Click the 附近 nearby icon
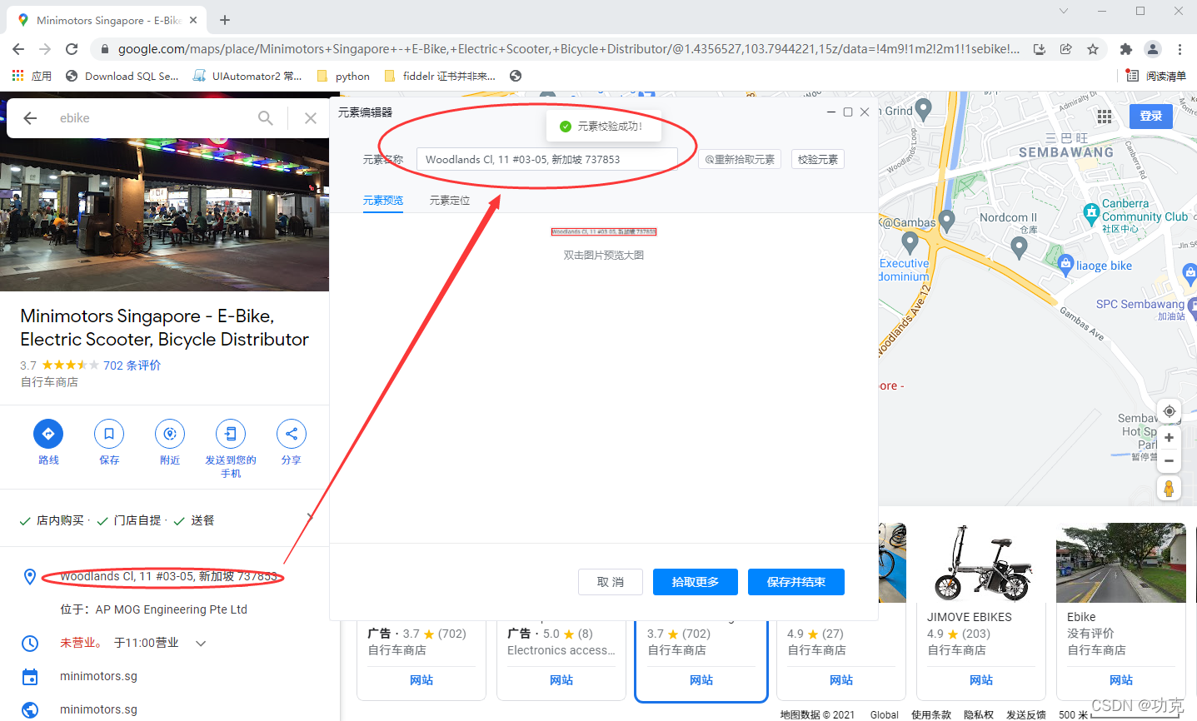Screen dimensions: 1197x721 click(170, 434)
